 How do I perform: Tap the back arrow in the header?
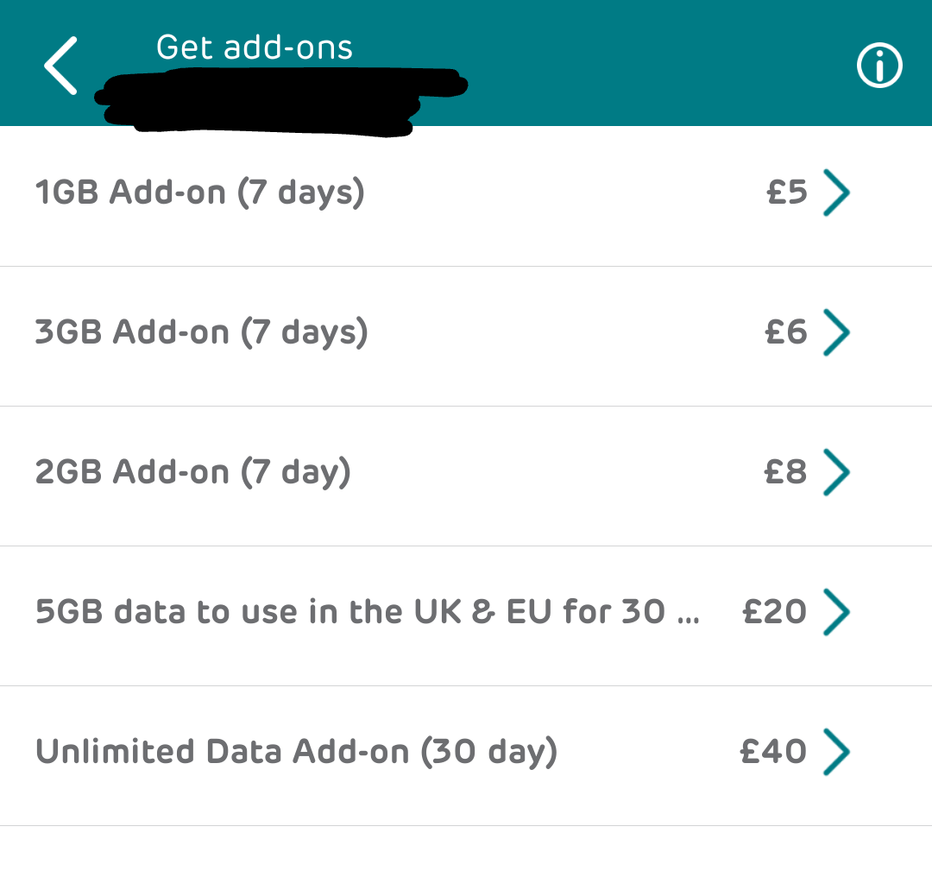(61, 66)
